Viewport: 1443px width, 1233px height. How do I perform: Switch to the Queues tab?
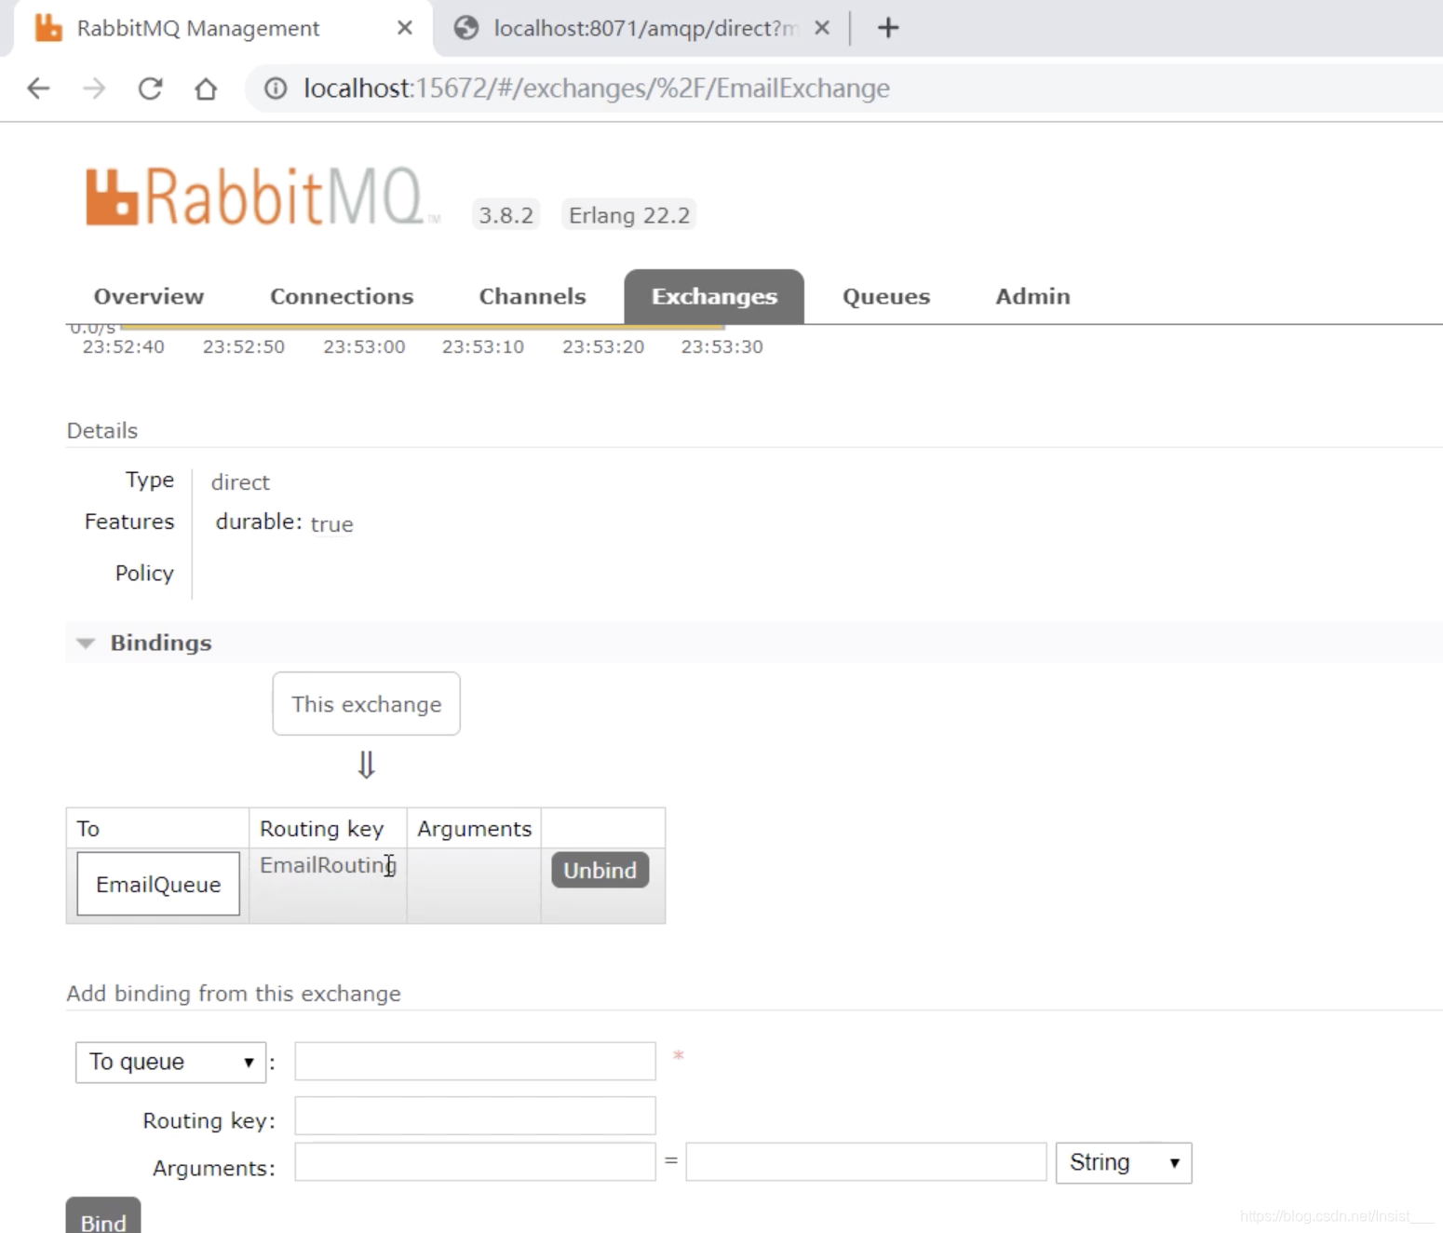click(886, 296)
